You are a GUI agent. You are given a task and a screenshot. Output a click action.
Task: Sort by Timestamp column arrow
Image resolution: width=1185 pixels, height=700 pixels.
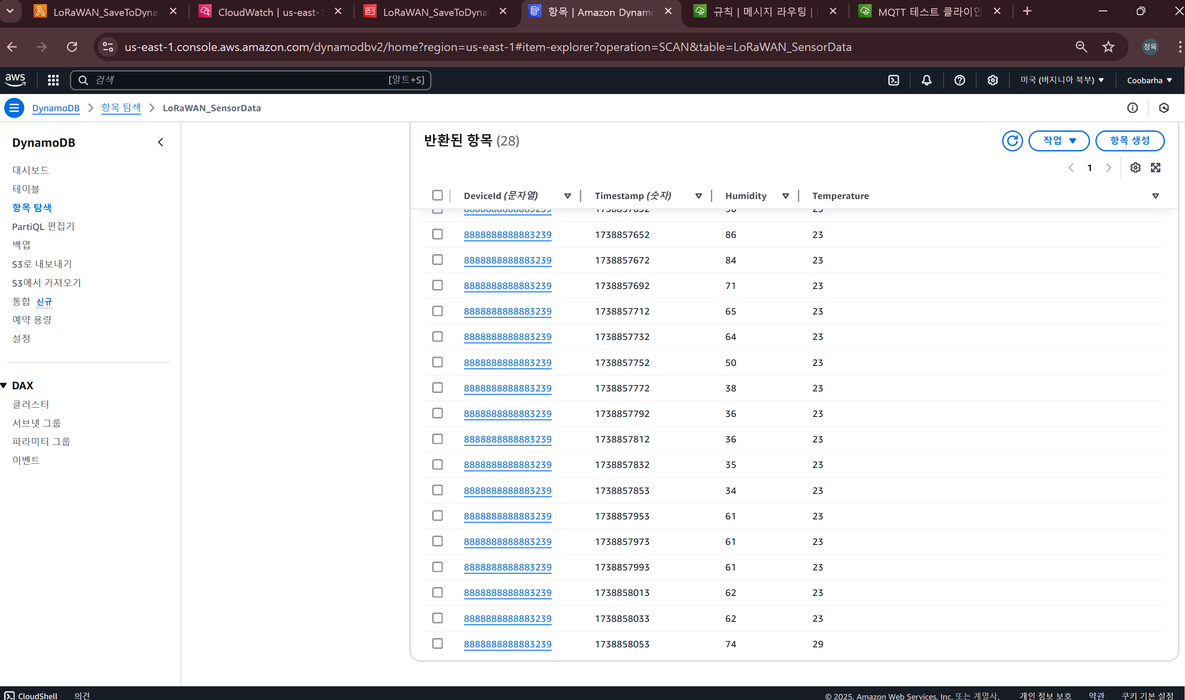point(698,196)
